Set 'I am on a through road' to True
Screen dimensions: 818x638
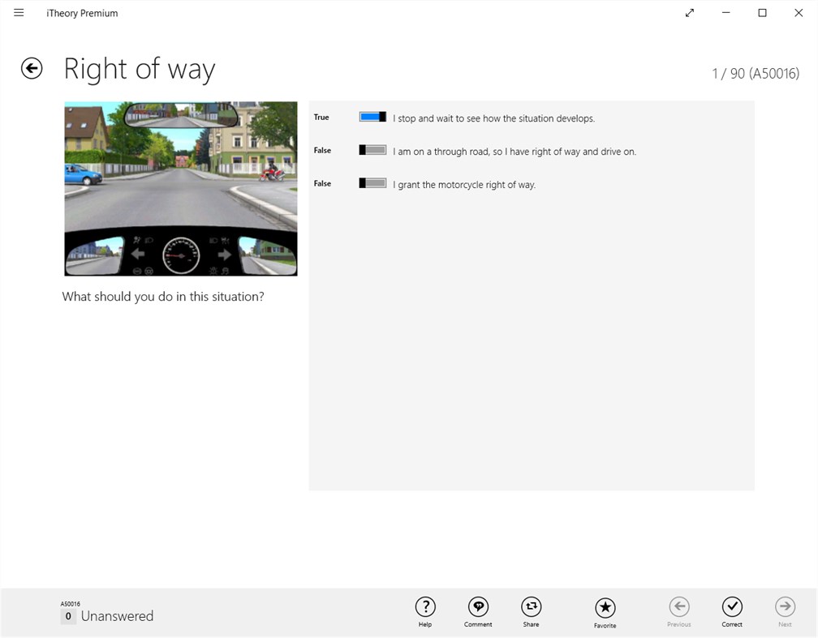[372, 149]
